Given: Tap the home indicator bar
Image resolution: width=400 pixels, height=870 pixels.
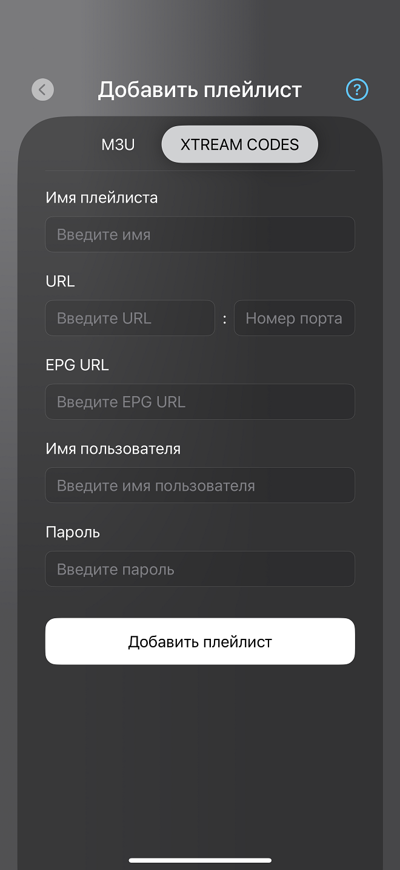Looking at the screenshot, I should point(200,860).
